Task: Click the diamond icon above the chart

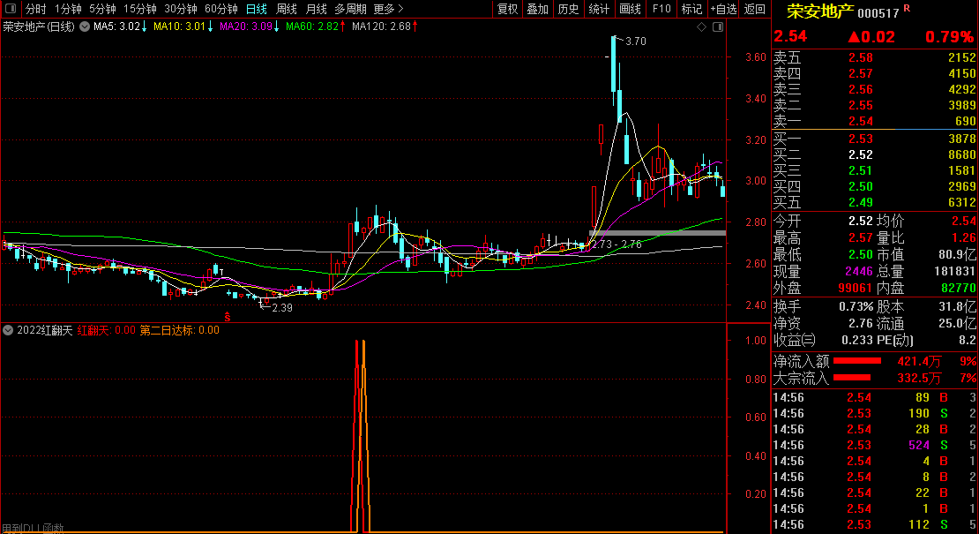Action: 701,27
